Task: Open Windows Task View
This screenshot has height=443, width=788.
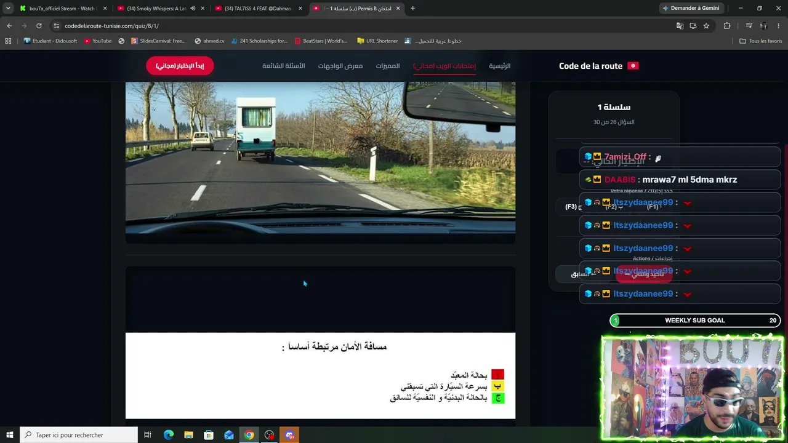Action: coord(148,435)
